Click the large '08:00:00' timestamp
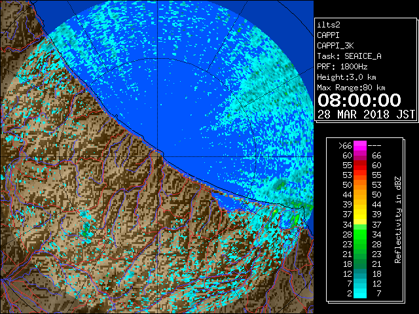 359,100
